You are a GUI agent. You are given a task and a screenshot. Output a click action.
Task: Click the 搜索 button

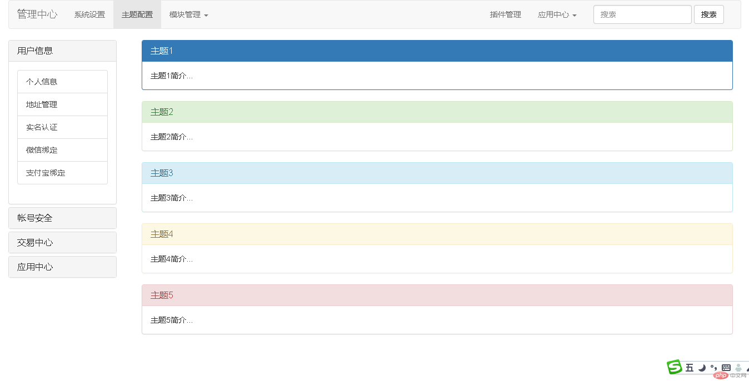(x=709, y=14)
